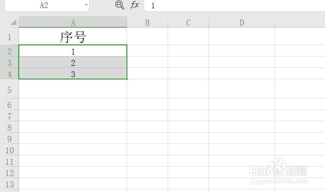Select cell A3 containing 2
Viewport: 325px width, 192px height.
click(x=73, y=63)
